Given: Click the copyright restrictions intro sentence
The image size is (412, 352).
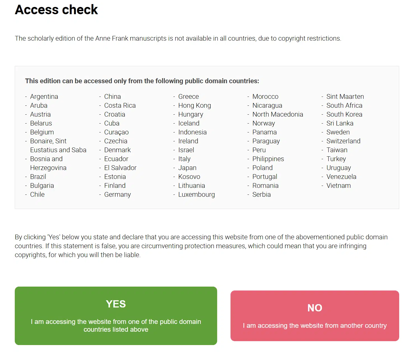Looking at the screenshot, I should tap(178, 38).
